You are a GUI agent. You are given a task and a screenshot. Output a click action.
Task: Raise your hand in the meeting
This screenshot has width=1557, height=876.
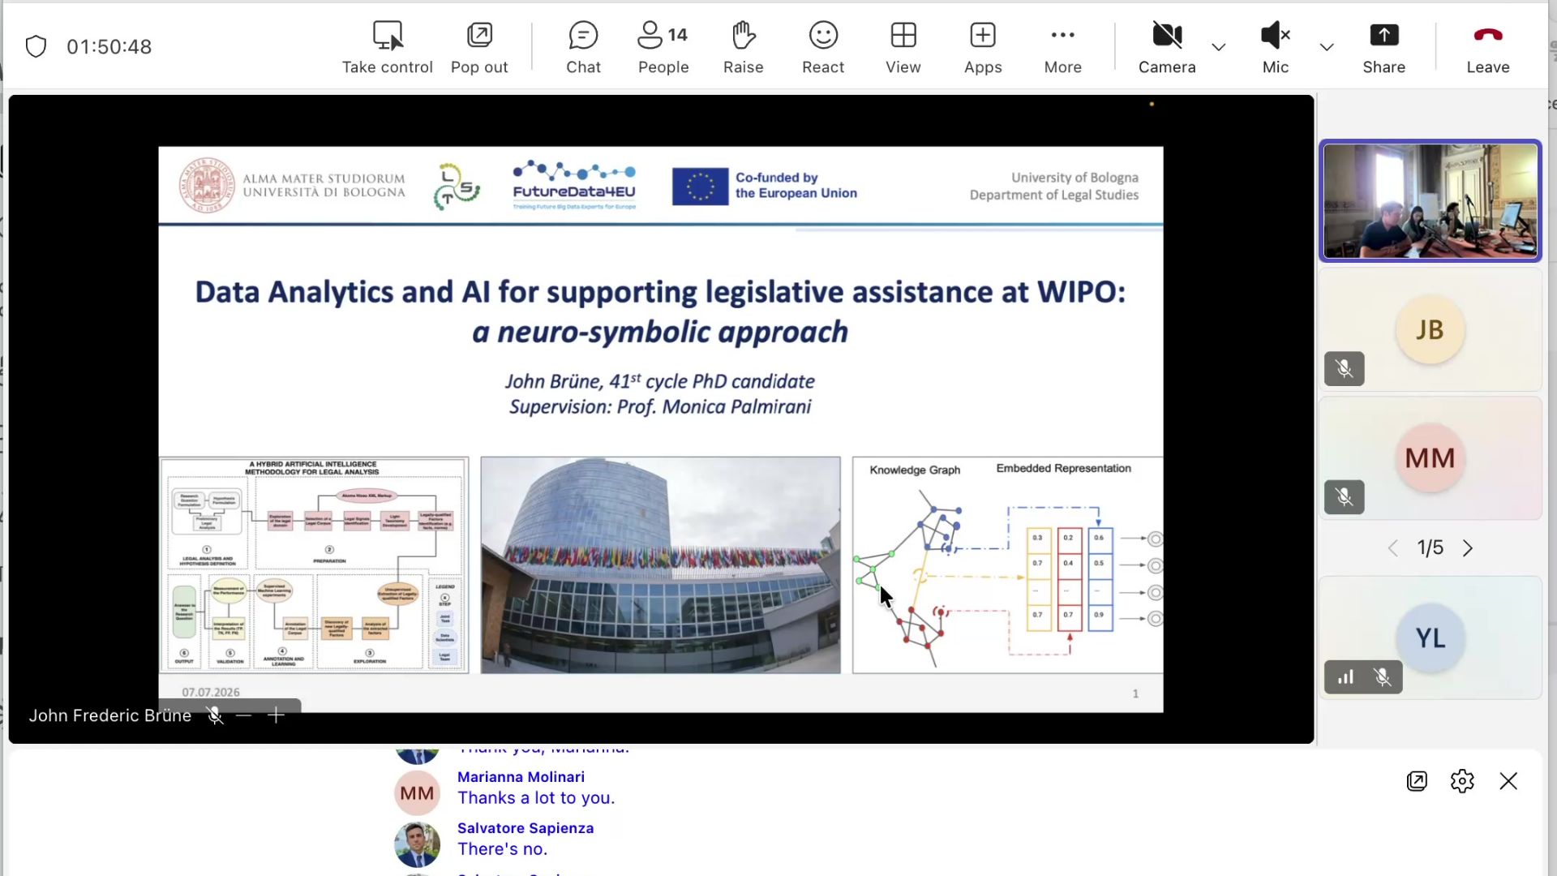(743, 47)
